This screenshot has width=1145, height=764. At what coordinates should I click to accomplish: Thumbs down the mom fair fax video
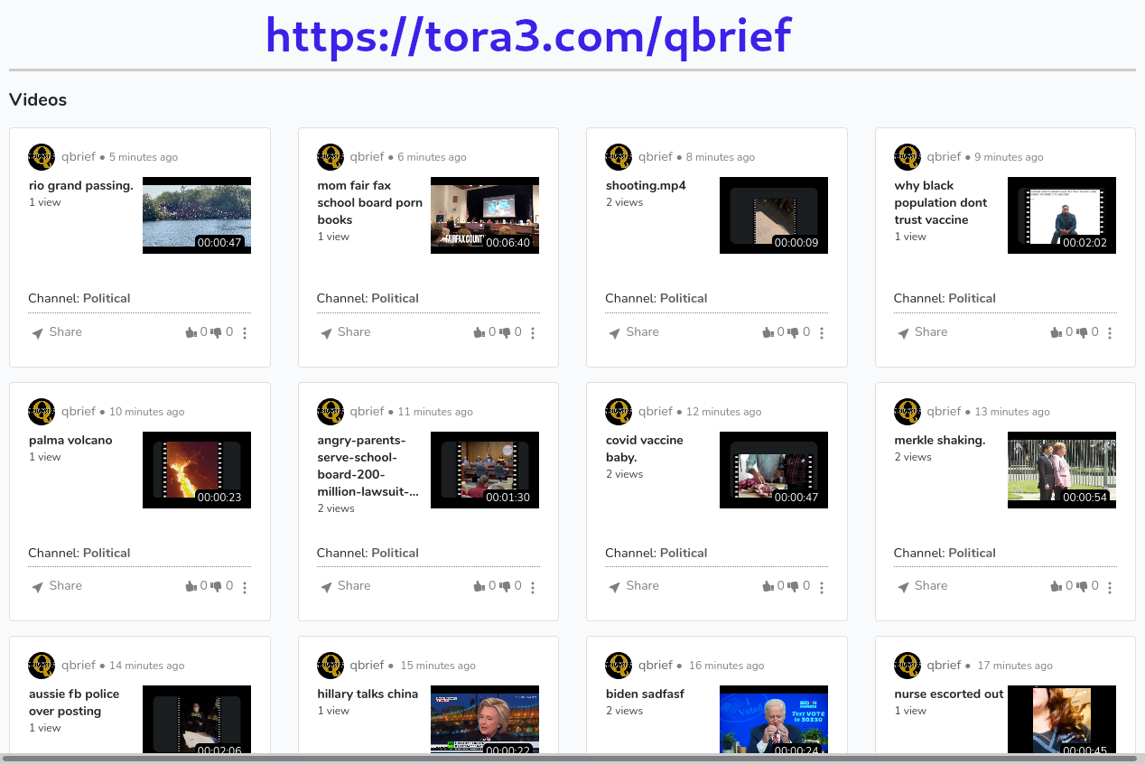(505, 332)
